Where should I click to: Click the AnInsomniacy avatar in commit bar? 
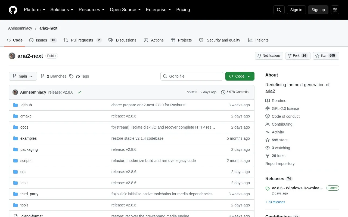[15, 92]
